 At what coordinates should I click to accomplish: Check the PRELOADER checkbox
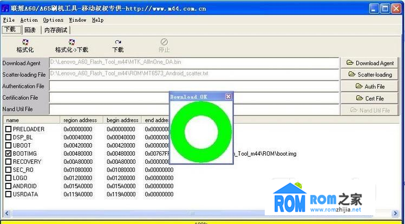click(x=9, y=129)
